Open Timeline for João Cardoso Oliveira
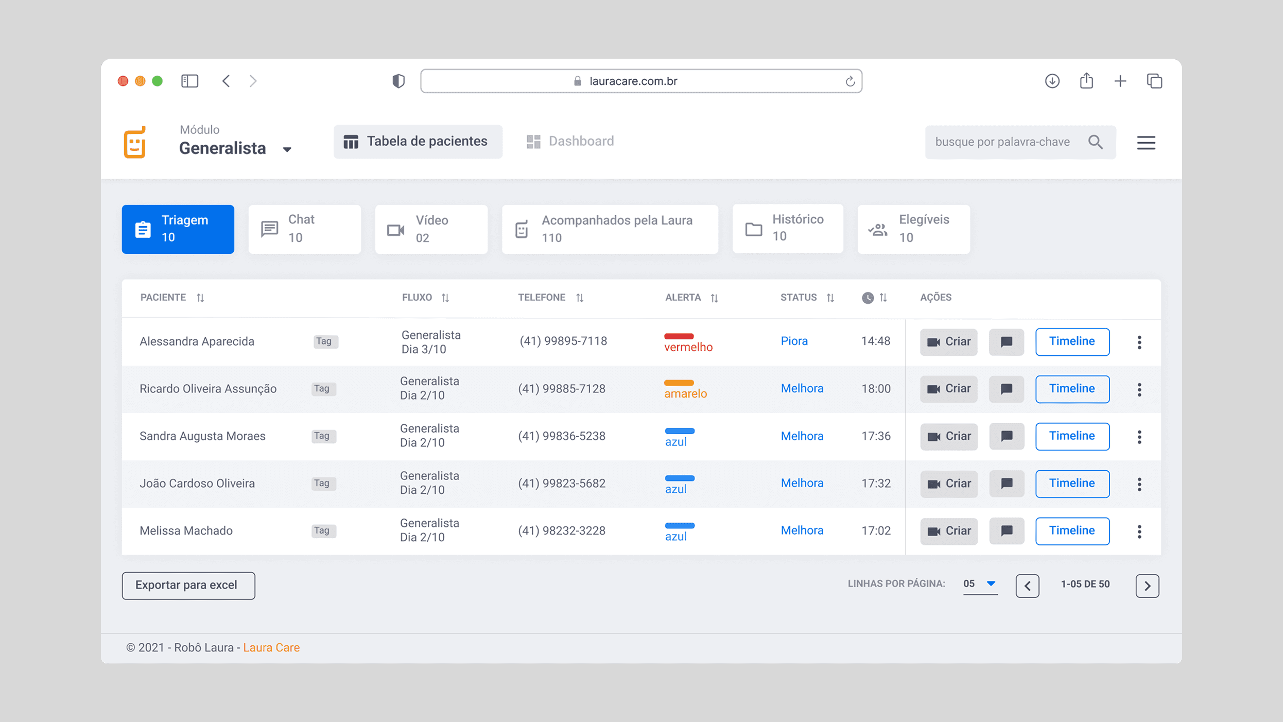 1071,484
